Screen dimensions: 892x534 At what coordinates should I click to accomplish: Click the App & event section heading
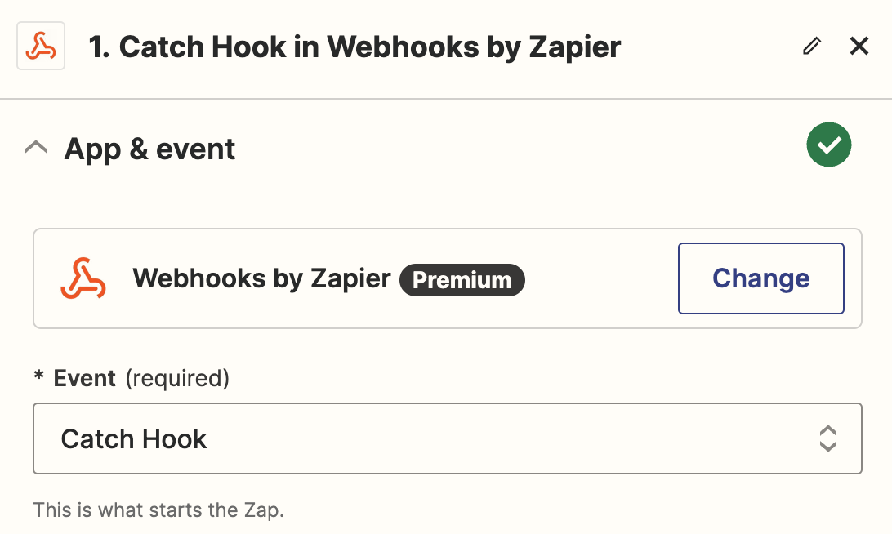149,149
